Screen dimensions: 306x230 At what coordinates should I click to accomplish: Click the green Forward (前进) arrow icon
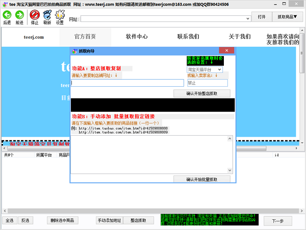[x=19, y=15]
